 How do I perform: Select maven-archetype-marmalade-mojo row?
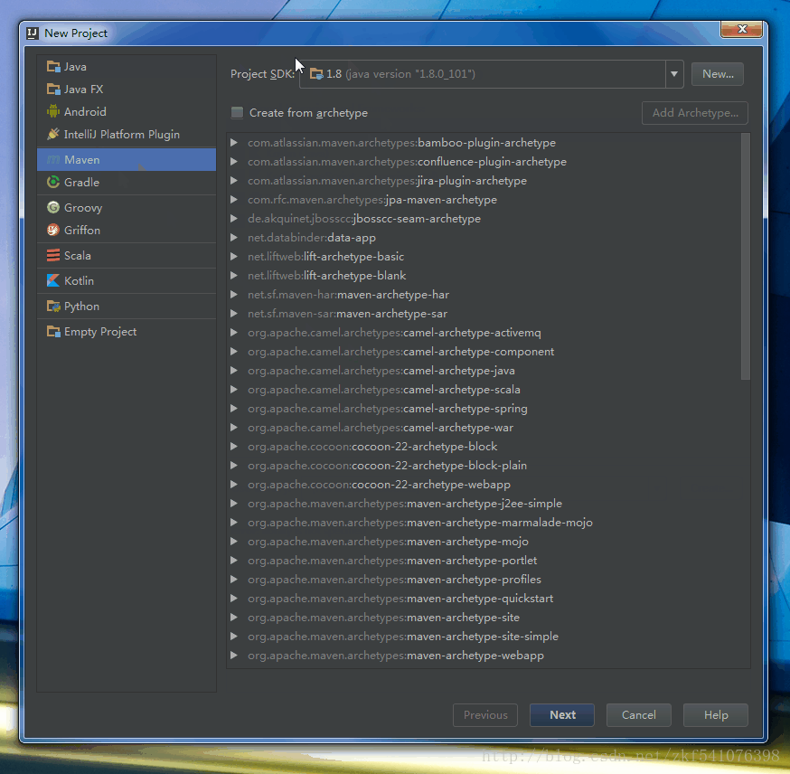point(484,522)
